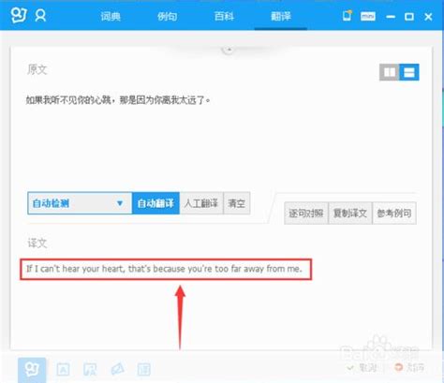The width and height of the screenshot is (444, 383).
Task: Click the Youdao logo in title bar
Action: (x=19, y=15)
